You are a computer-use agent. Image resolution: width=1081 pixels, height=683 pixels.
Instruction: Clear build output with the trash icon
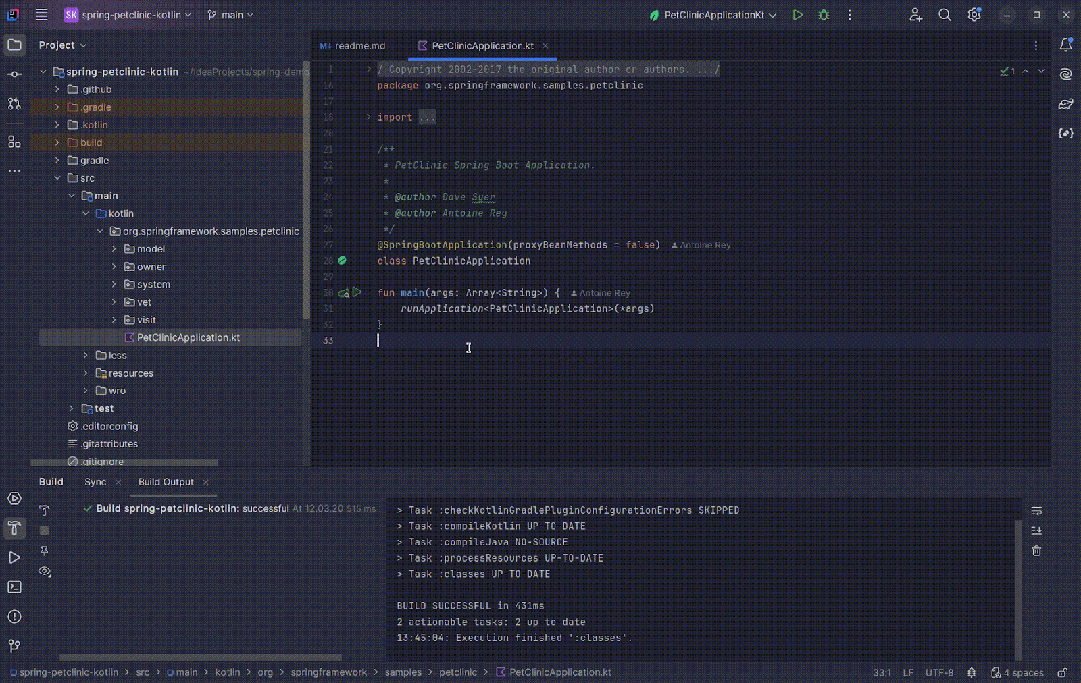1036,551
